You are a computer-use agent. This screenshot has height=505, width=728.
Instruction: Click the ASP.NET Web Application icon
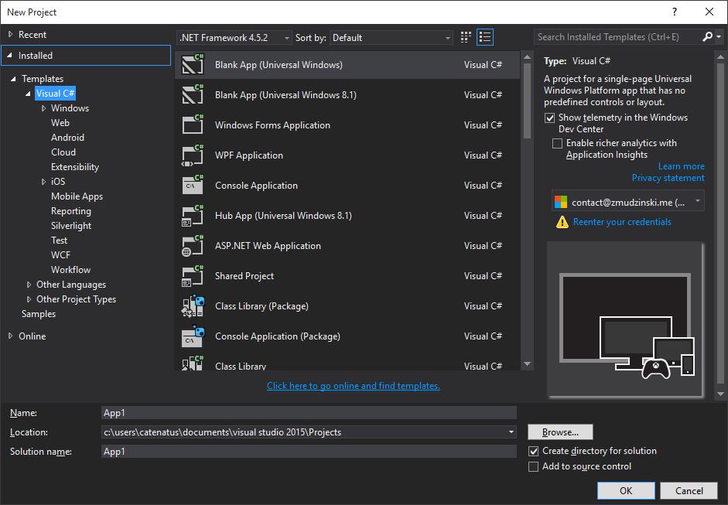[192, 245]
